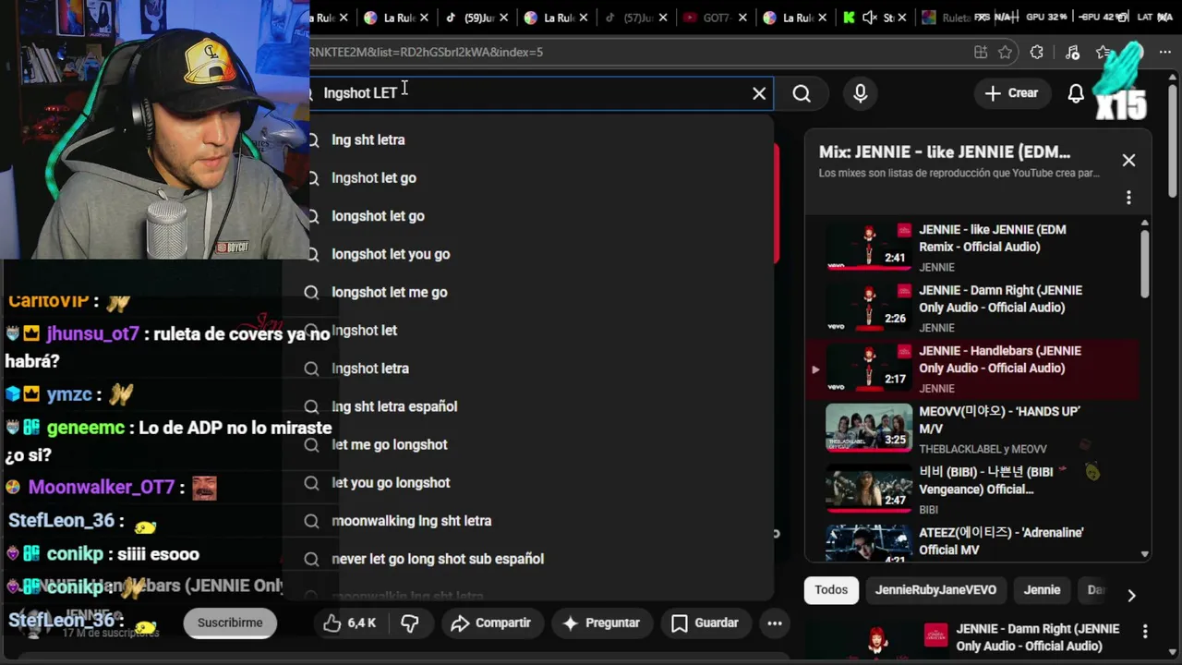The height and width of the screenshot is (665, 1182).
Task: Switch to the (57)Jur tab
Action: pyautogui.click(x=637, y=18)
